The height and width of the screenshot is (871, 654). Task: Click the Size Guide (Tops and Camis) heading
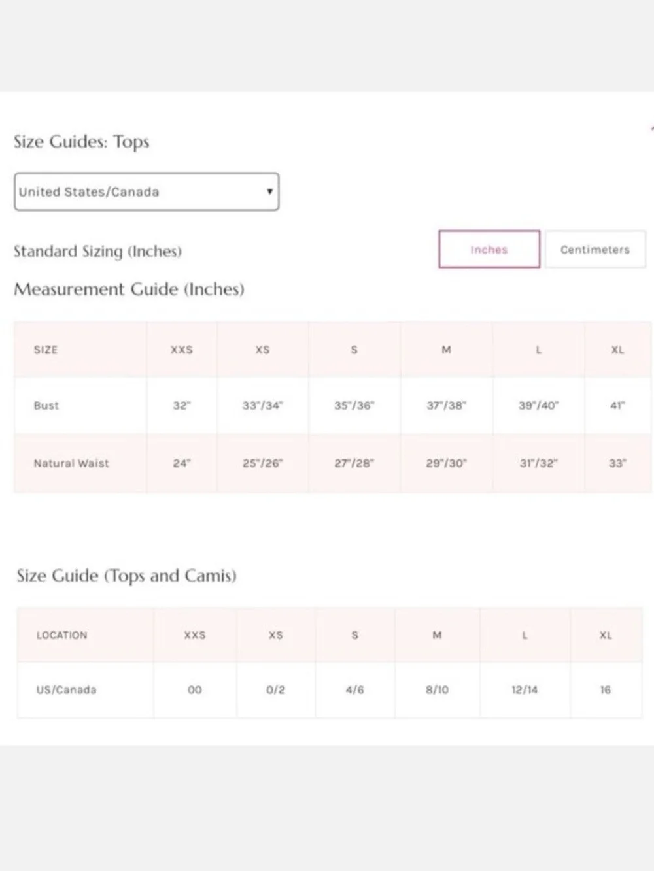coord(126,576)
